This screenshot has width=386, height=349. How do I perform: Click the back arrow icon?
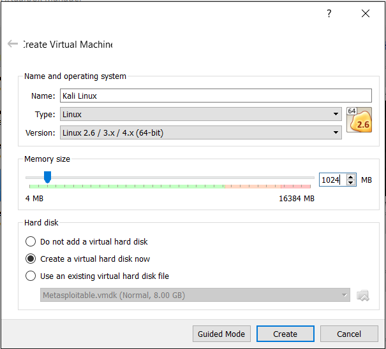click(x=12, y=44)
